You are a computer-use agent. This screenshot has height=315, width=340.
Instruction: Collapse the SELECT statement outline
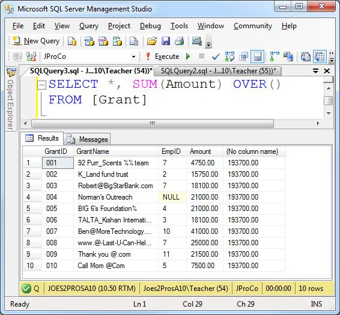41,85
